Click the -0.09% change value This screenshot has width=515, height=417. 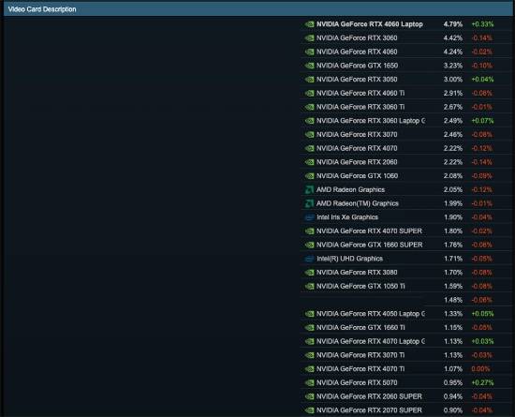(x=482, y=176)
